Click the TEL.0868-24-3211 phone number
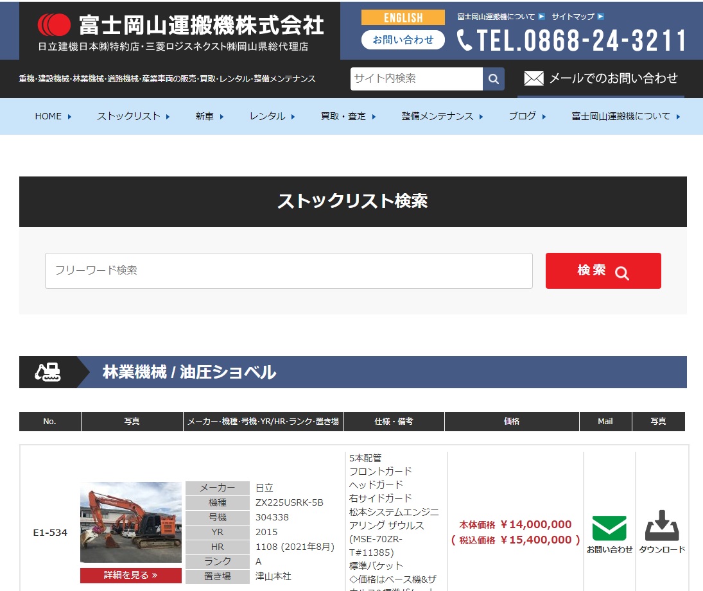The width and height of the screenshot is (703, 591). (581, 40)
